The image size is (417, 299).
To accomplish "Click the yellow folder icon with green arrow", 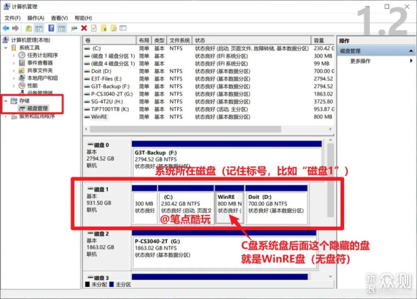I will point(104,28).
